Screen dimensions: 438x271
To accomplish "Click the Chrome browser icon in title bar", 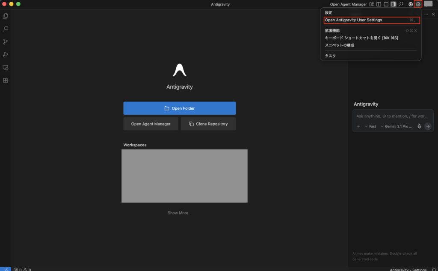I will coord(411,4).
